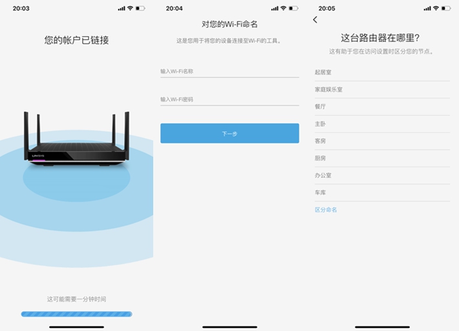Tap the Wi-Fi status icon at 20:03
Image resolution: width=459 pixels, height=331 pixels.
pyautogui.click(x=130, y=8)
